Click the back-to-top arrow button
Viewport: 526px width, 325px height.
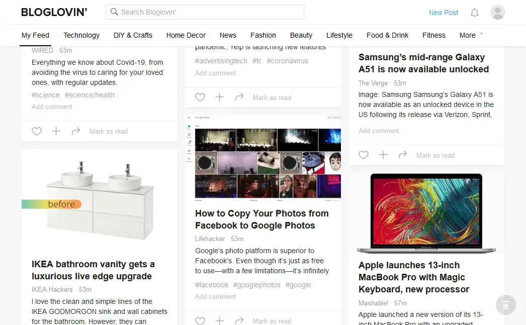pyautogui.click(x=506, y=305)
